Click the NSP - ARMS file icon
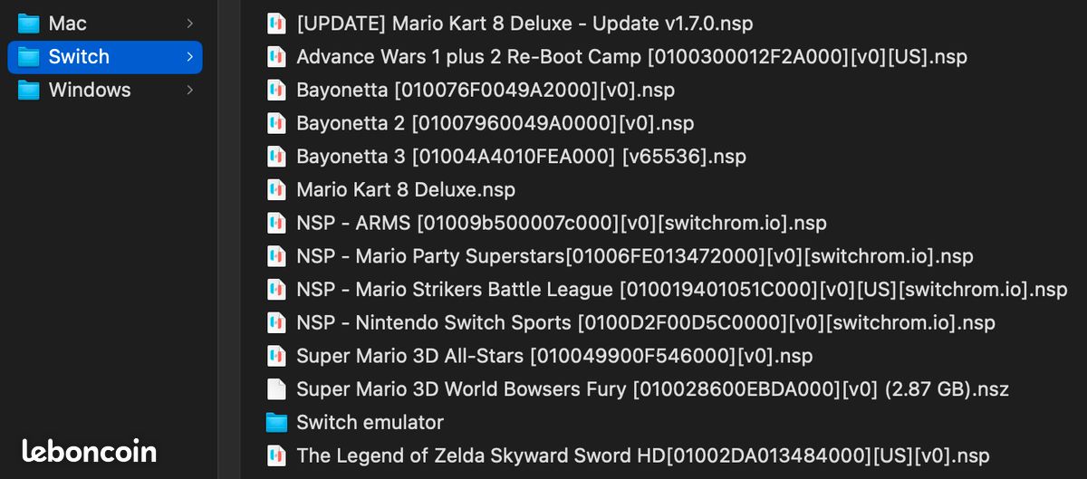 tap(276, 223)
